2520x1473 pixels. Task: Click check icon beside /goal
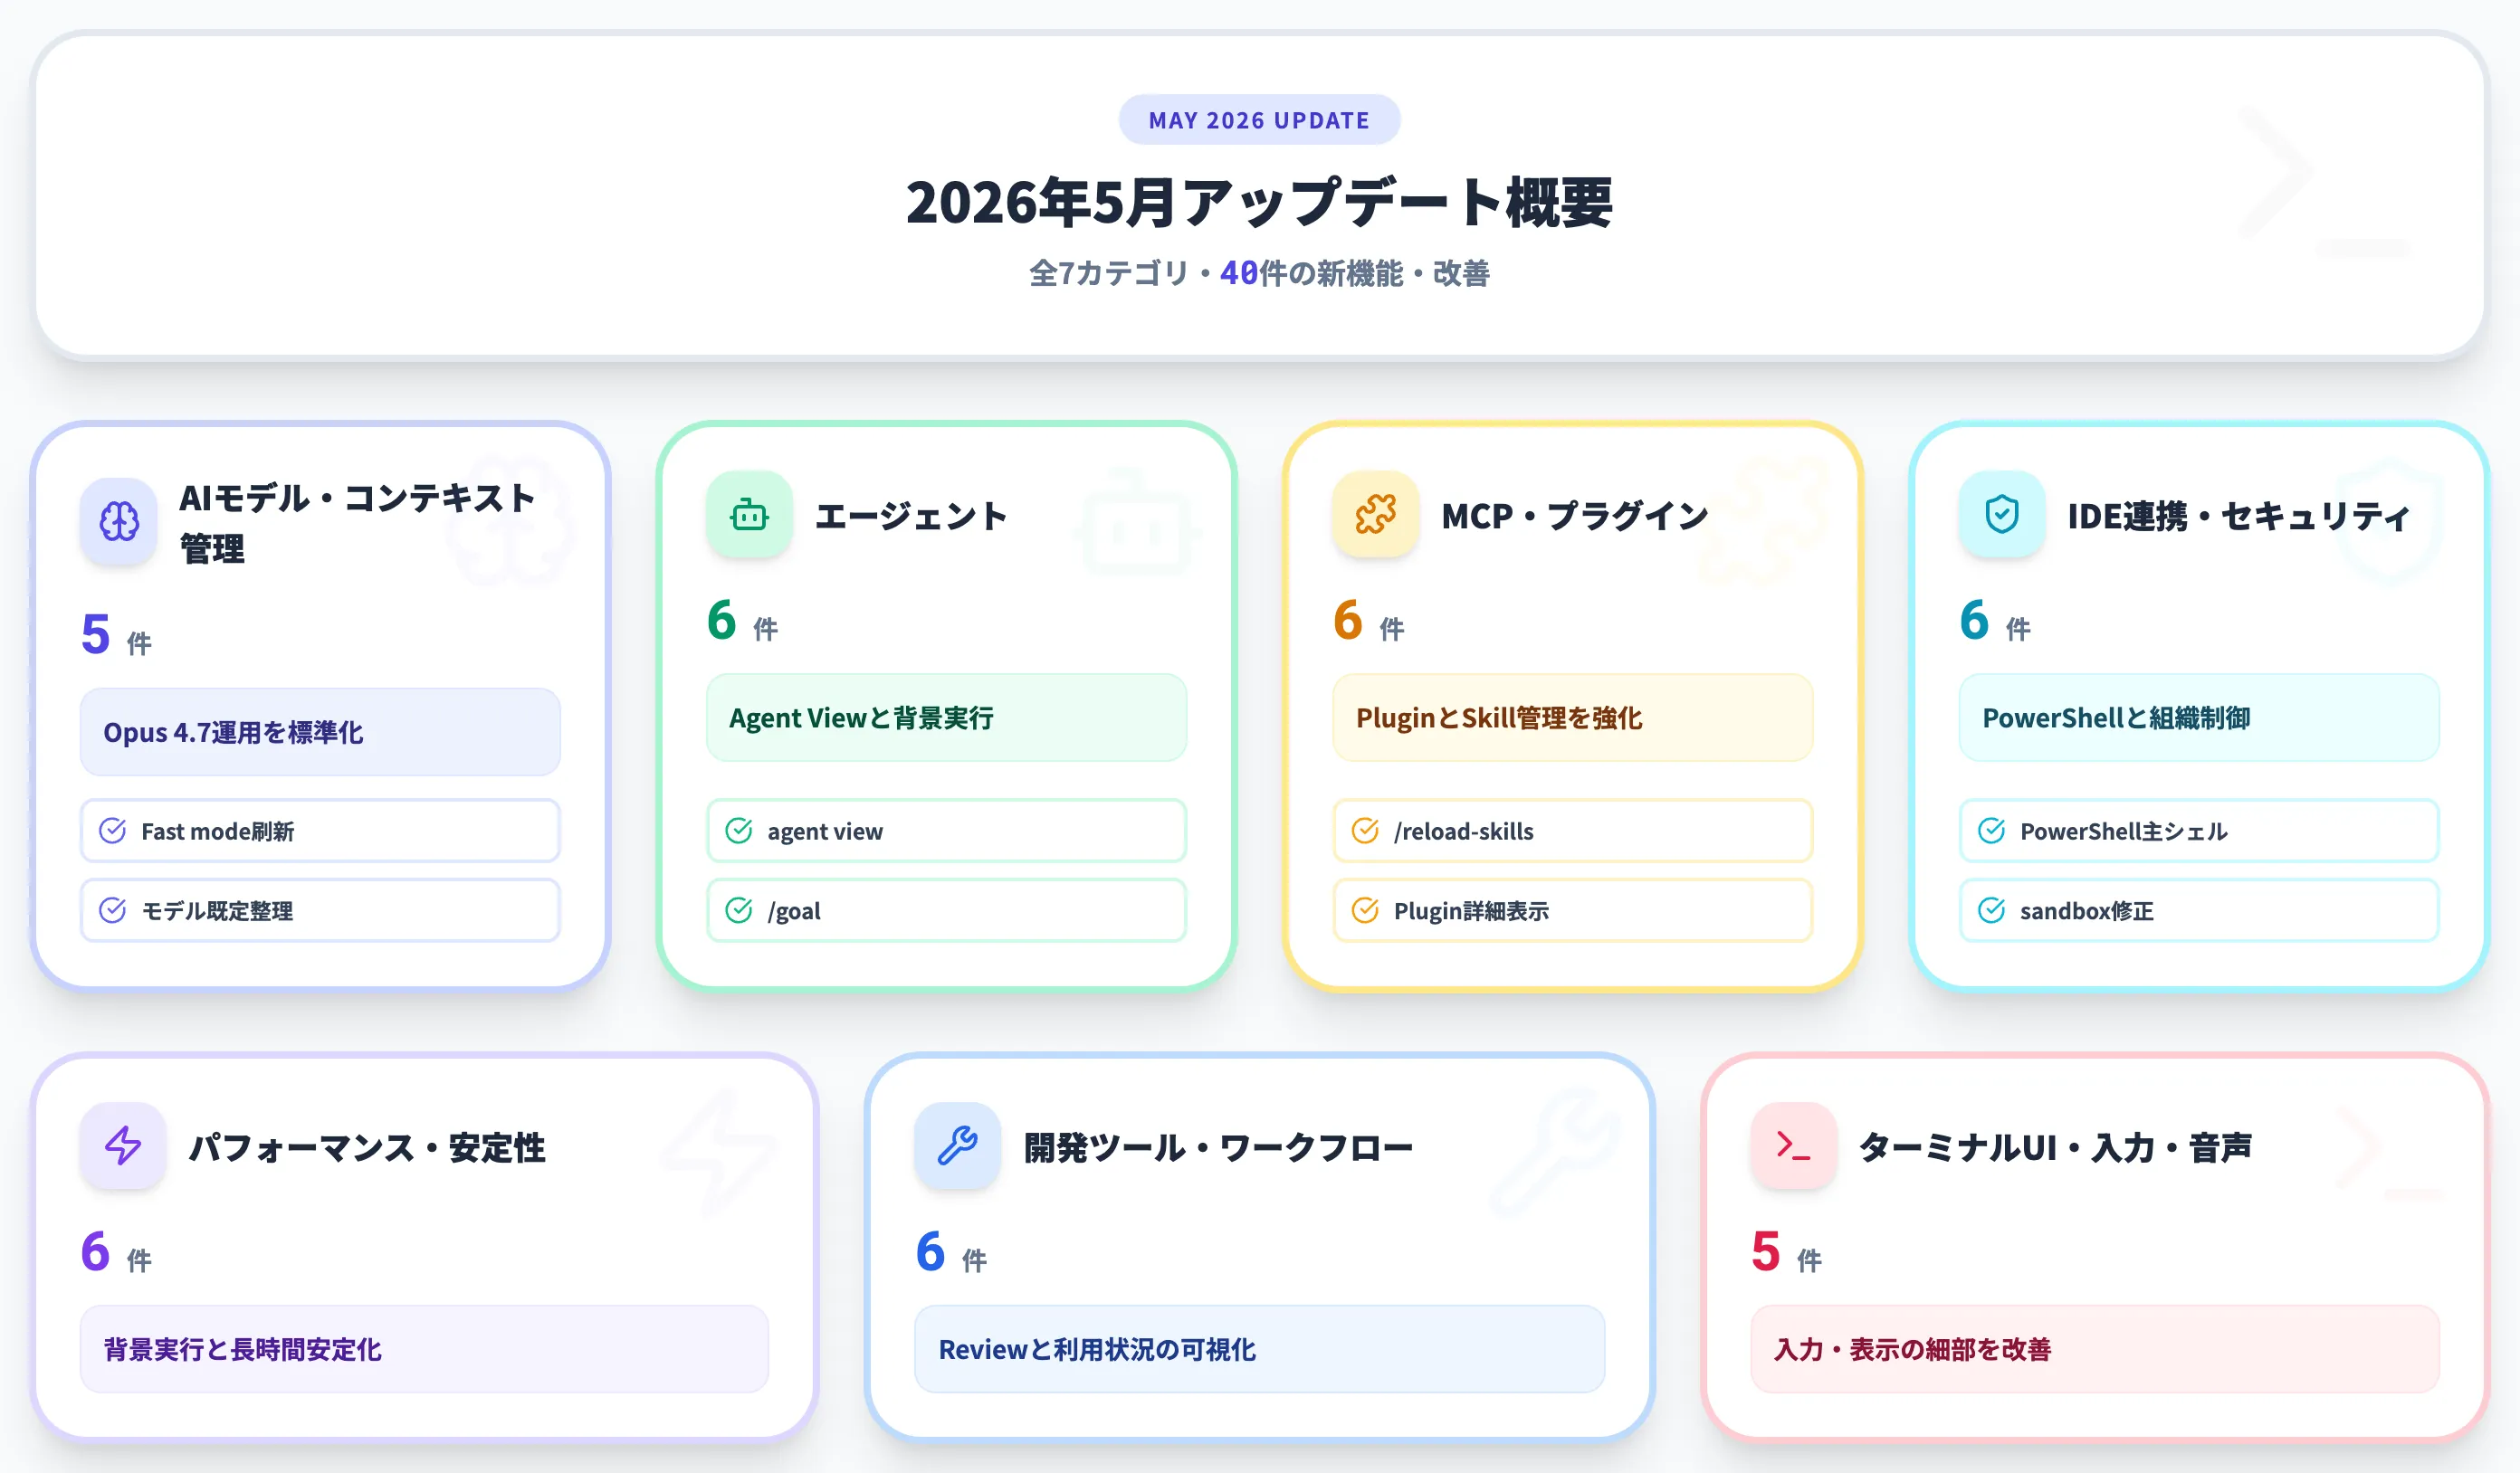click(739, 910)
